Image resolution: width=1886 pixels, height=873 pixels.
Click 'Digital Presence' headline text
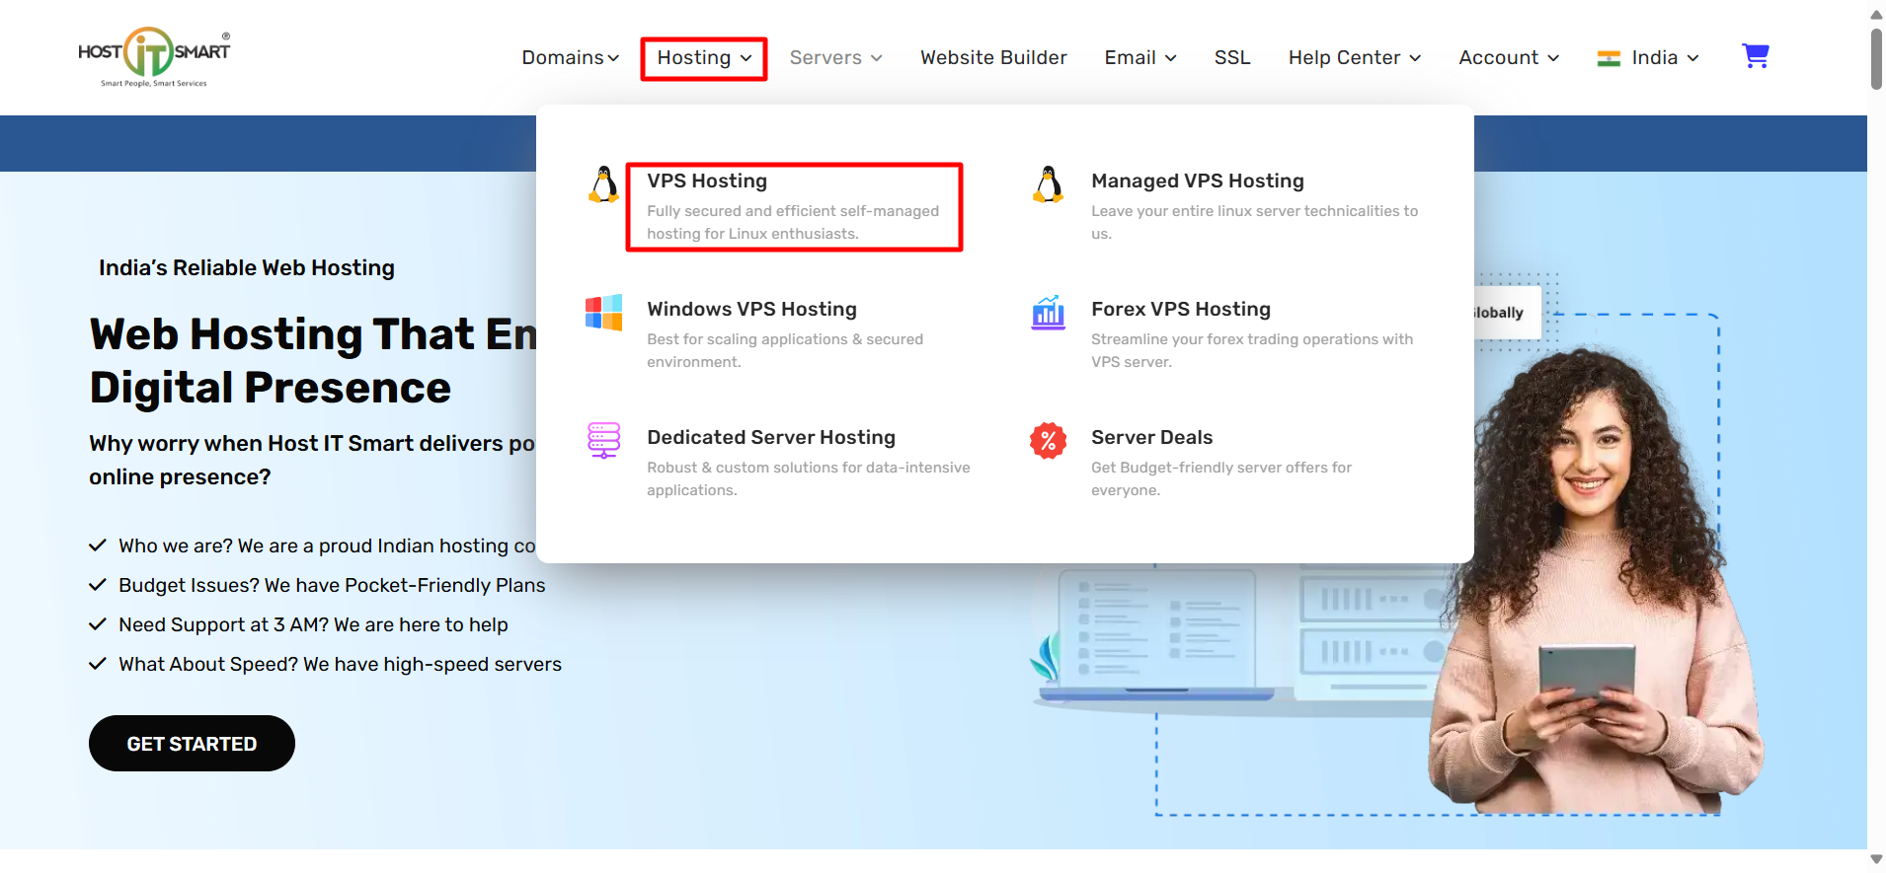[271, 388]
